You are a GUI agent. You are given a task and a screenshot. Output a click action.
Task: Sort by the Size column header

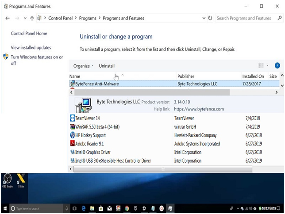tap(273, 76)
